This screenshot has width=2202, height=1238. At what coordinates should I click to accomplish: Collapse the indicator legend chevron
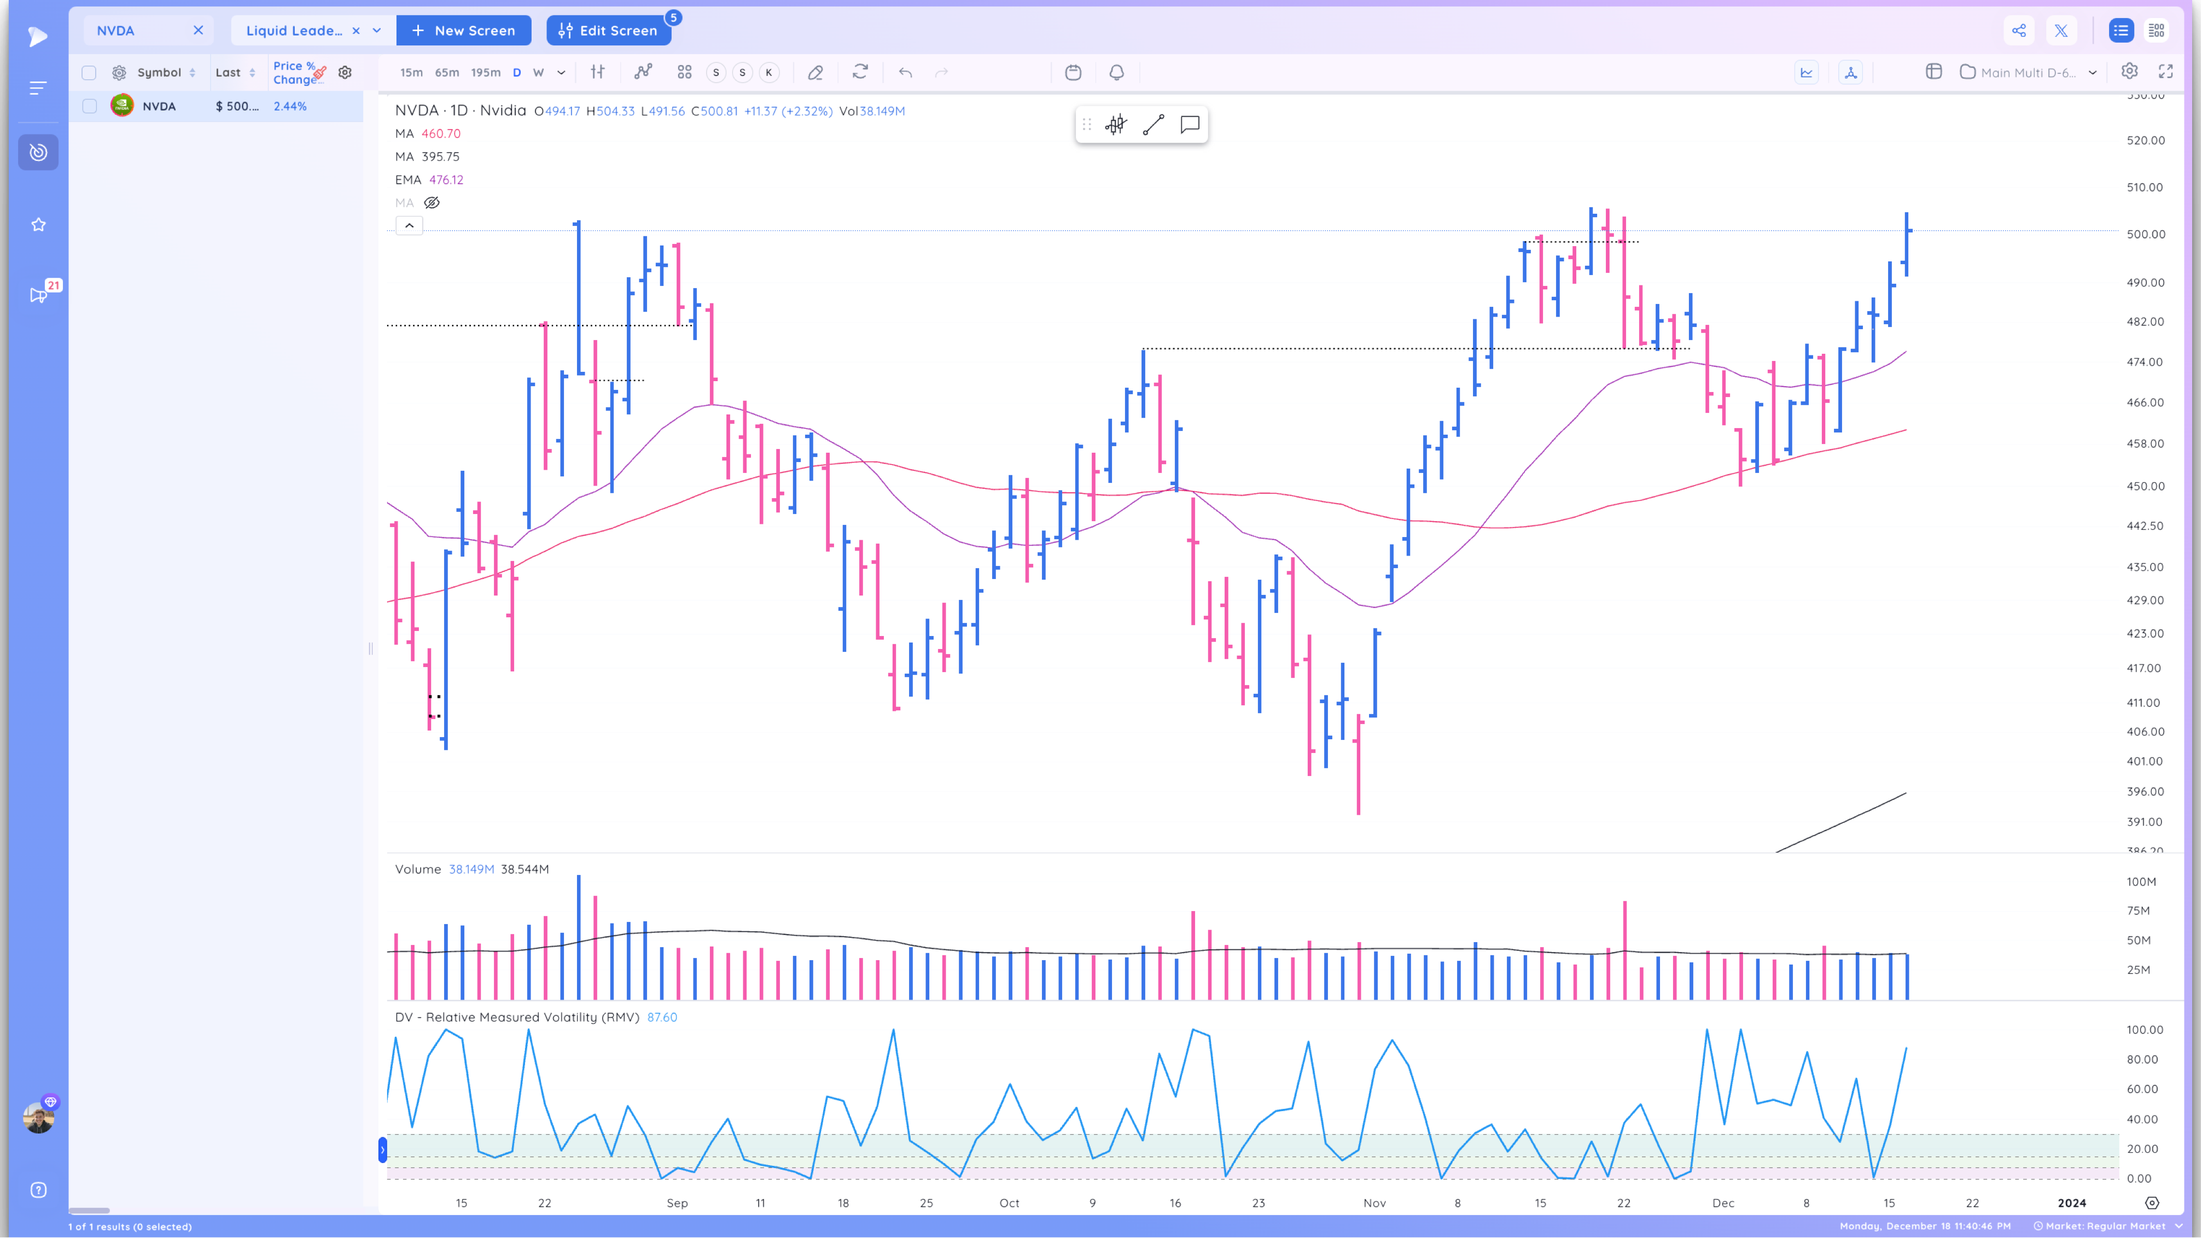[x=410, y=225]
